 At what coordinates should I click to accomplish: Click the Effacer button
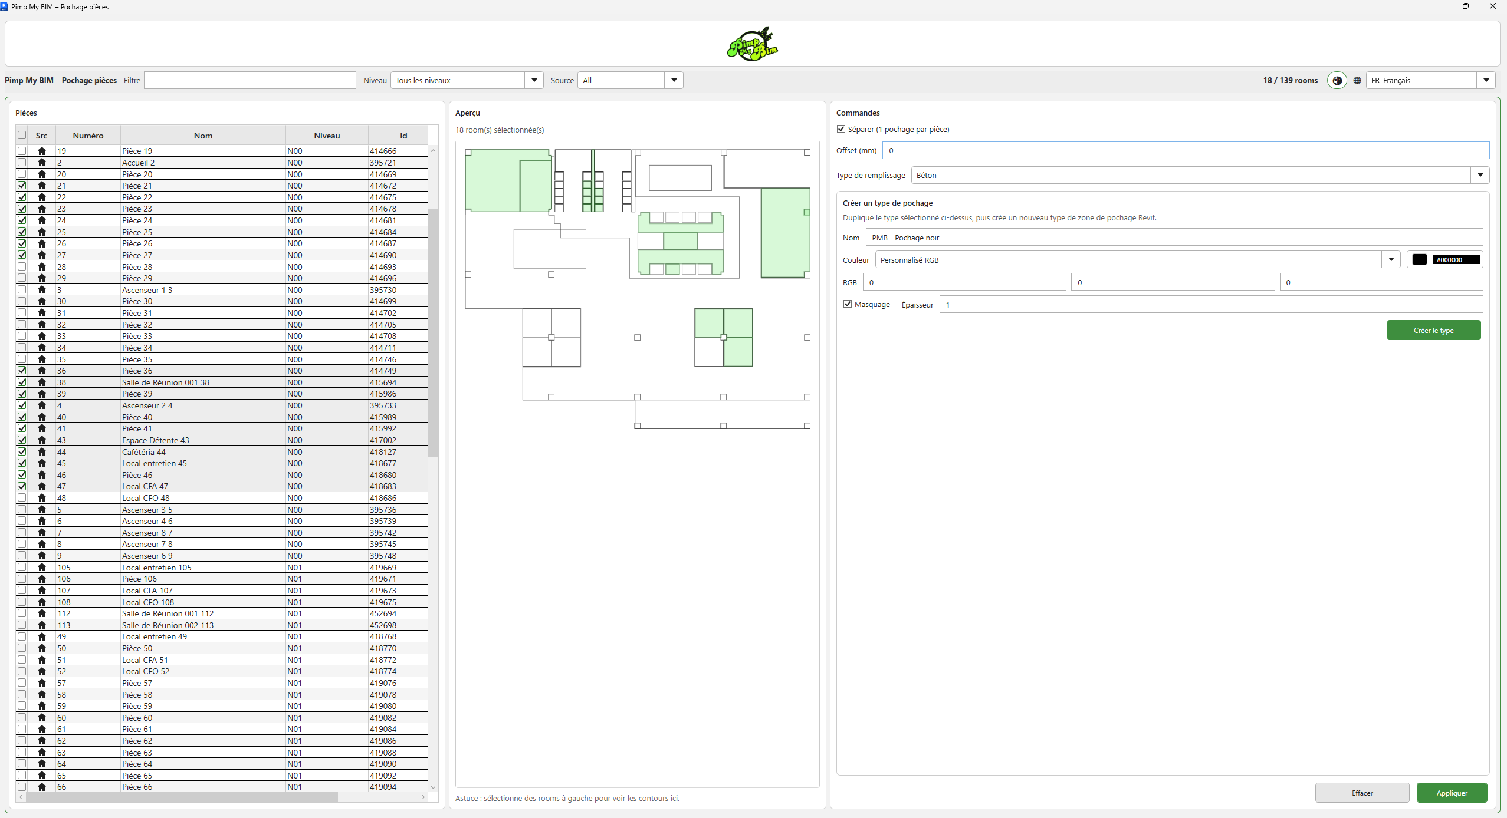tap(1362, 793)
